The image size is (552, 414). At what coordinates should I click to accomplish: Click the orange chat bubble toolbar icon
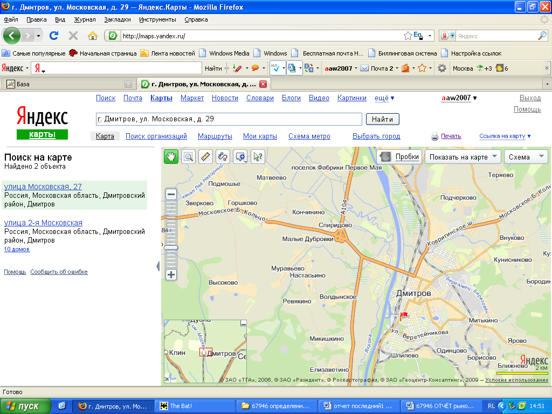(256, 68)
